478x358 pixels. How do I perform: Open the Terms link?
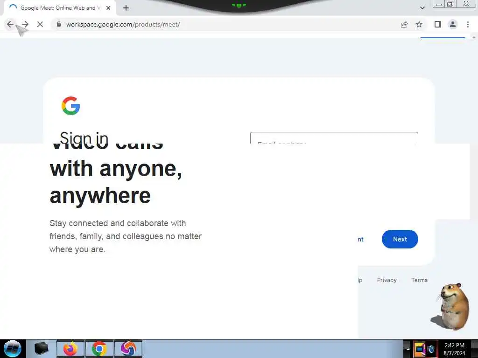[420, 280]
